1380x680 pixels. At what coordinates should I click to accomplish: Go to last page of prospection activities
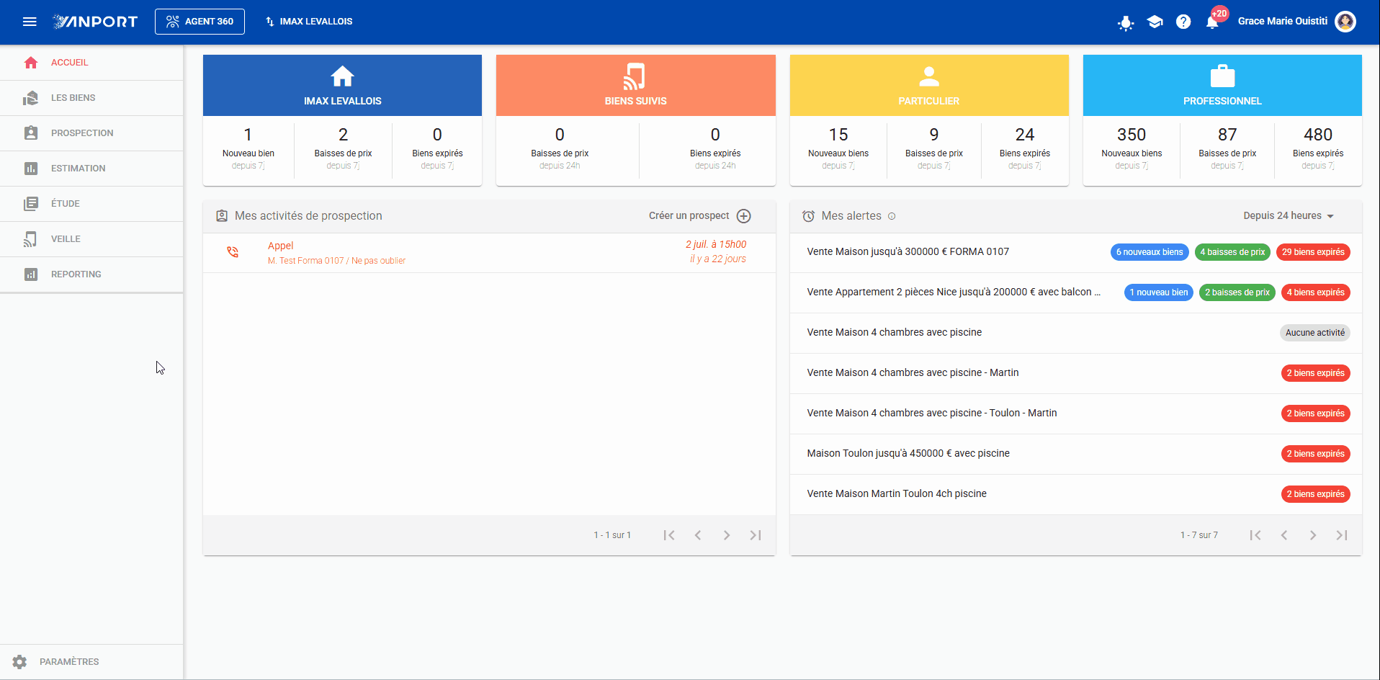pyautogui.click(x=756, y=535)
